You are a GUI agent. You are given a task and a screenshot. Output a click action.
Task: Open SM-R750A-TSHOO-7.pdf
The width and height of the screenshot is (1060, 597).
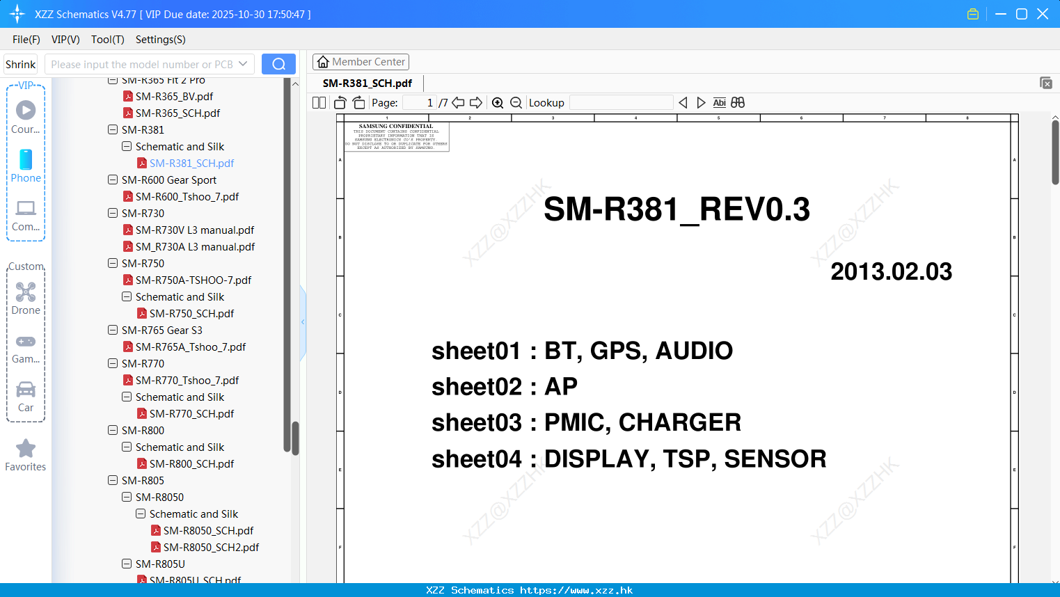(x=193, y=280)
